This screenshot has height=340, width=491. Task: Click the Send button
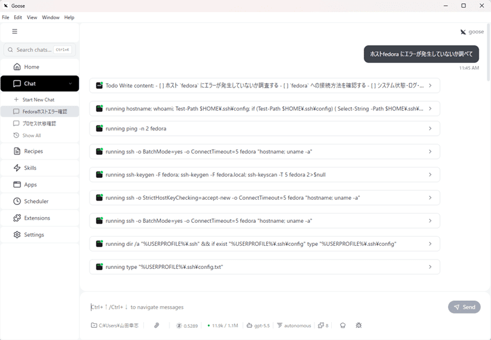pos(464,307)
